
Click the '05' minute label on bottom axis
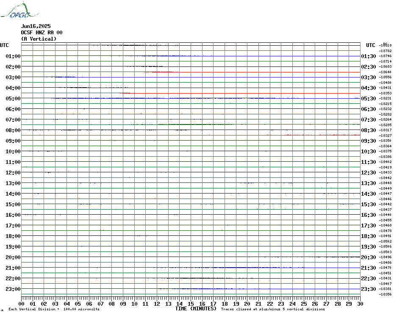[x=78, y=304]
